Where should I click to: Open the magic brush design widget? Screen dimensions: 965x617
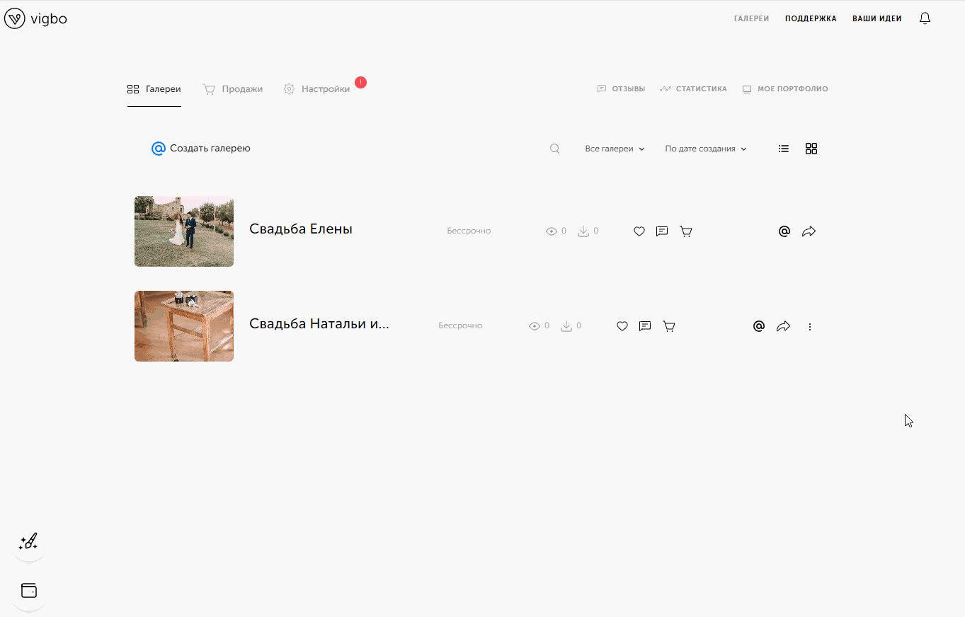pyautogui.click(x=28, y=543)
